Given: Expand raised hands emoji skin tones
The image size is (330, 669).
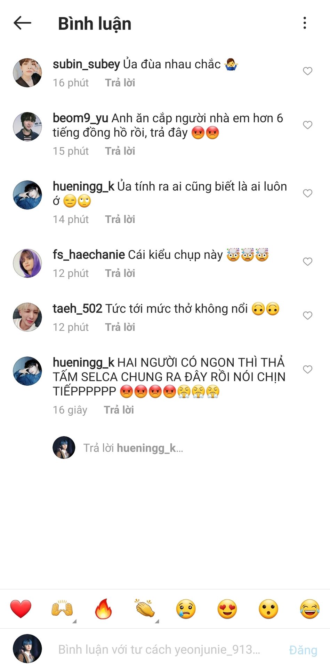Looking at the screenshot, I should coord(62,609).
